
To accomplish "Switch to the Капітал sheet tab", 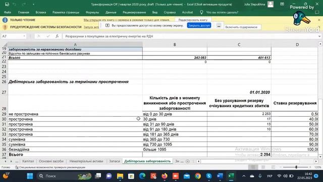I will coord(28,161).
